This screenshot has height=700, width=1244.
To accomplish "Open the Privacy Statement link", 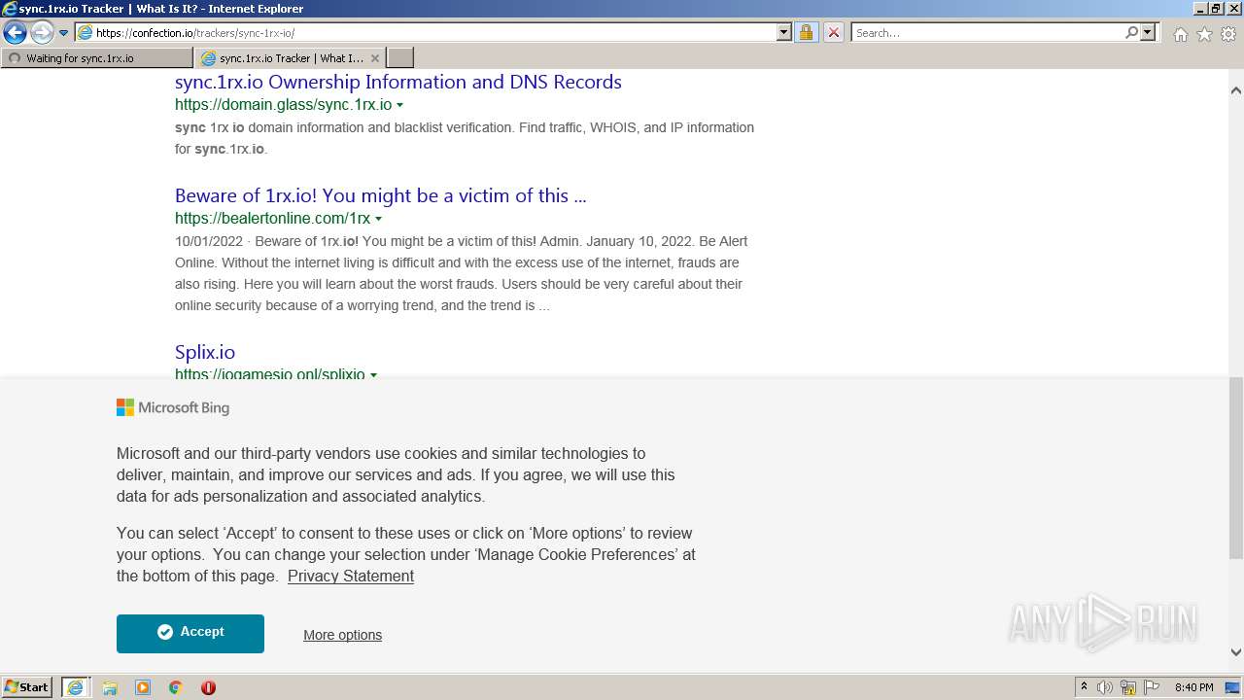I will point(351,576).
